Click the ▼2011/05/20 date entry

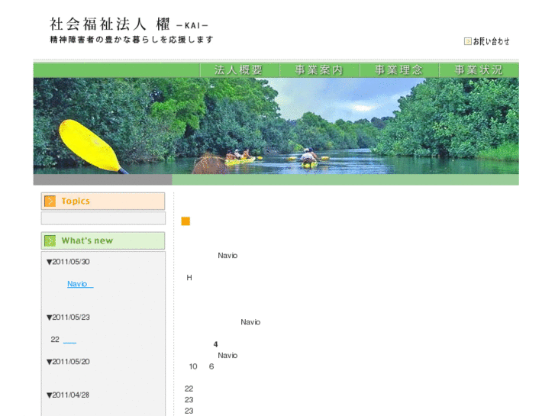pos(68,362)
